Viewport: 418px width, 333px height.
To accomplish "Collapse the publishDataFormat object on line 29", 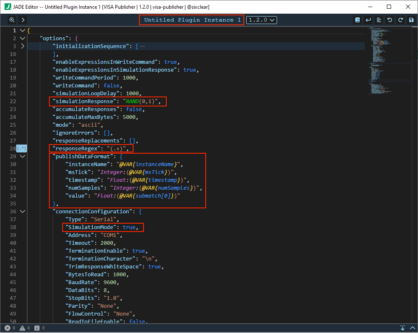I will click(x=22, y=156).
